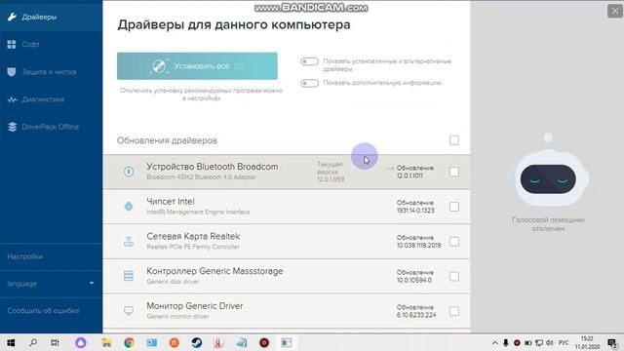
Task: Check the Bluetooth Broadcom driver checkbox
Action: pyautogui.click(x=454, y=172)
